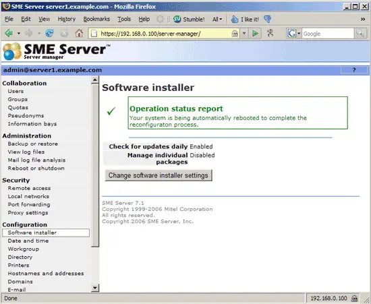Click the sidebar scroll down arrow
Viewport: 371px width, 304px height.
(x=95, y=288)
